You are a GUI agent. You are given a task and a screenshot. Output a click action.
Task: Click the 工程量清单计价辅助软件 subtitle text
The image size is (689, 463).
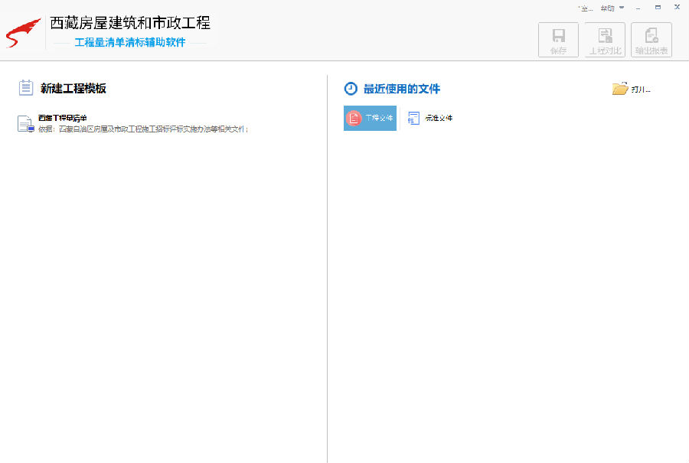132,44
